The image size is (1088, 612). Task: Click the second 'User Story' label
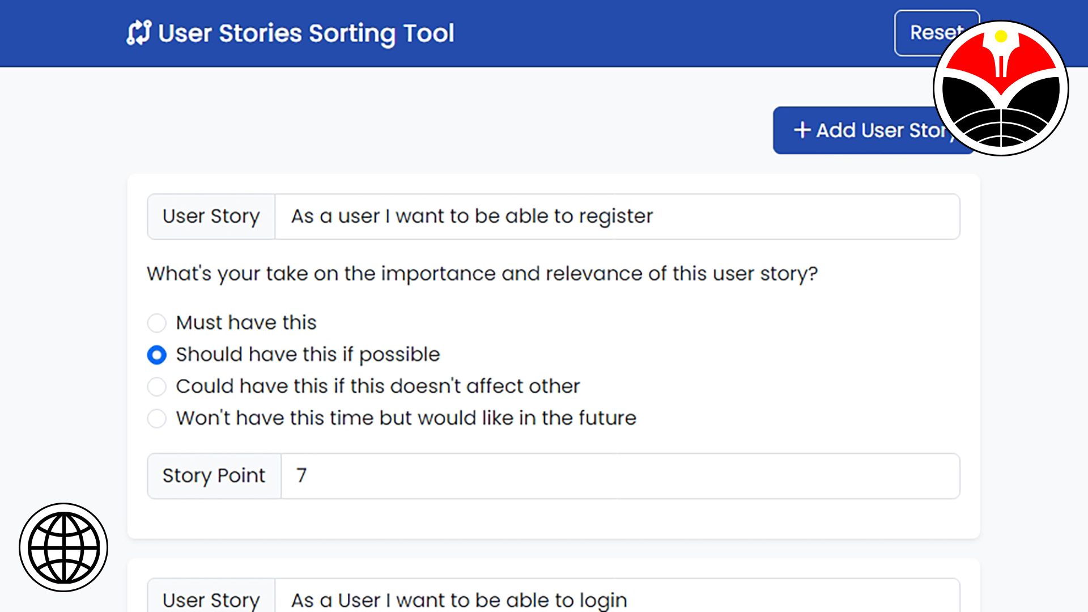[211, 598]
